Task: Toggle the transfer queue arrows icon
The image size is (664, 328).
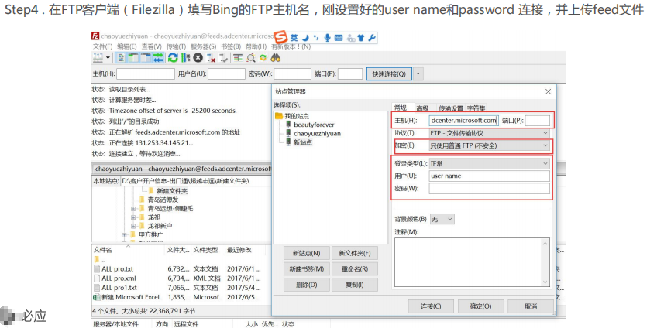Action: [x=159, y=57]
